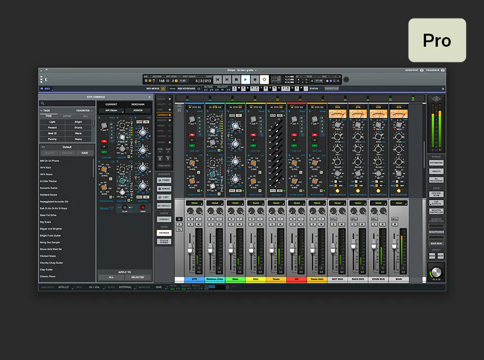Select the Drums tag filter
Viewport: 484px width, 360px height.
78,127
